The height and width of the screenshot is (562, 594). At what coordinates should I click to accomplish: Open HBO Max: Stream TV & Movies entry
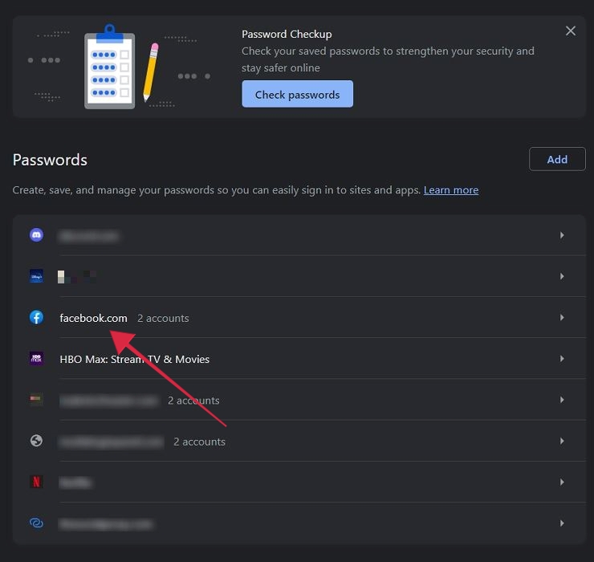coord(299,359)
